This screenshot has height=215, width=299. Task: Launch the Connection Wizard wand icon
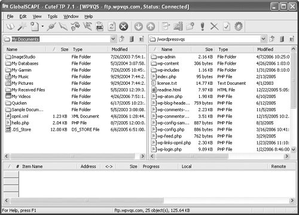22,26
